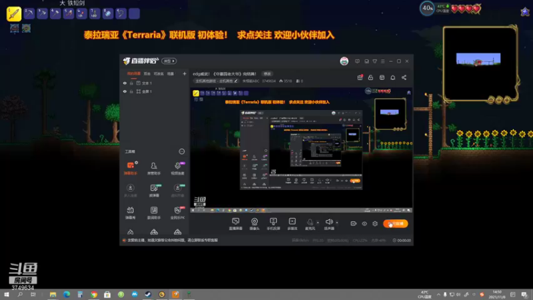Click the announcement text in the status bar
This screenshot has height=300, width=533.
[x=173, y=240]
